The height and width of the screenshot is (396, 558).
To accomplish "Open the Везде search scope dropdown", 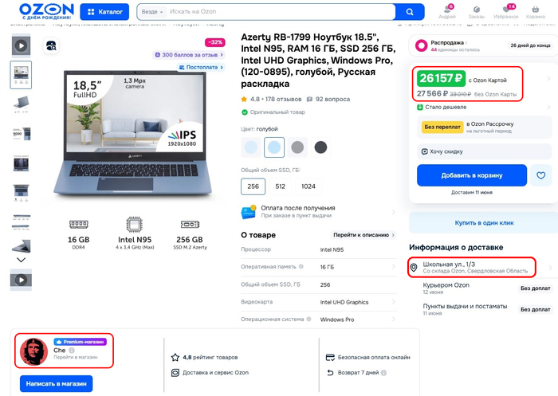I will (x=152, y=12).
